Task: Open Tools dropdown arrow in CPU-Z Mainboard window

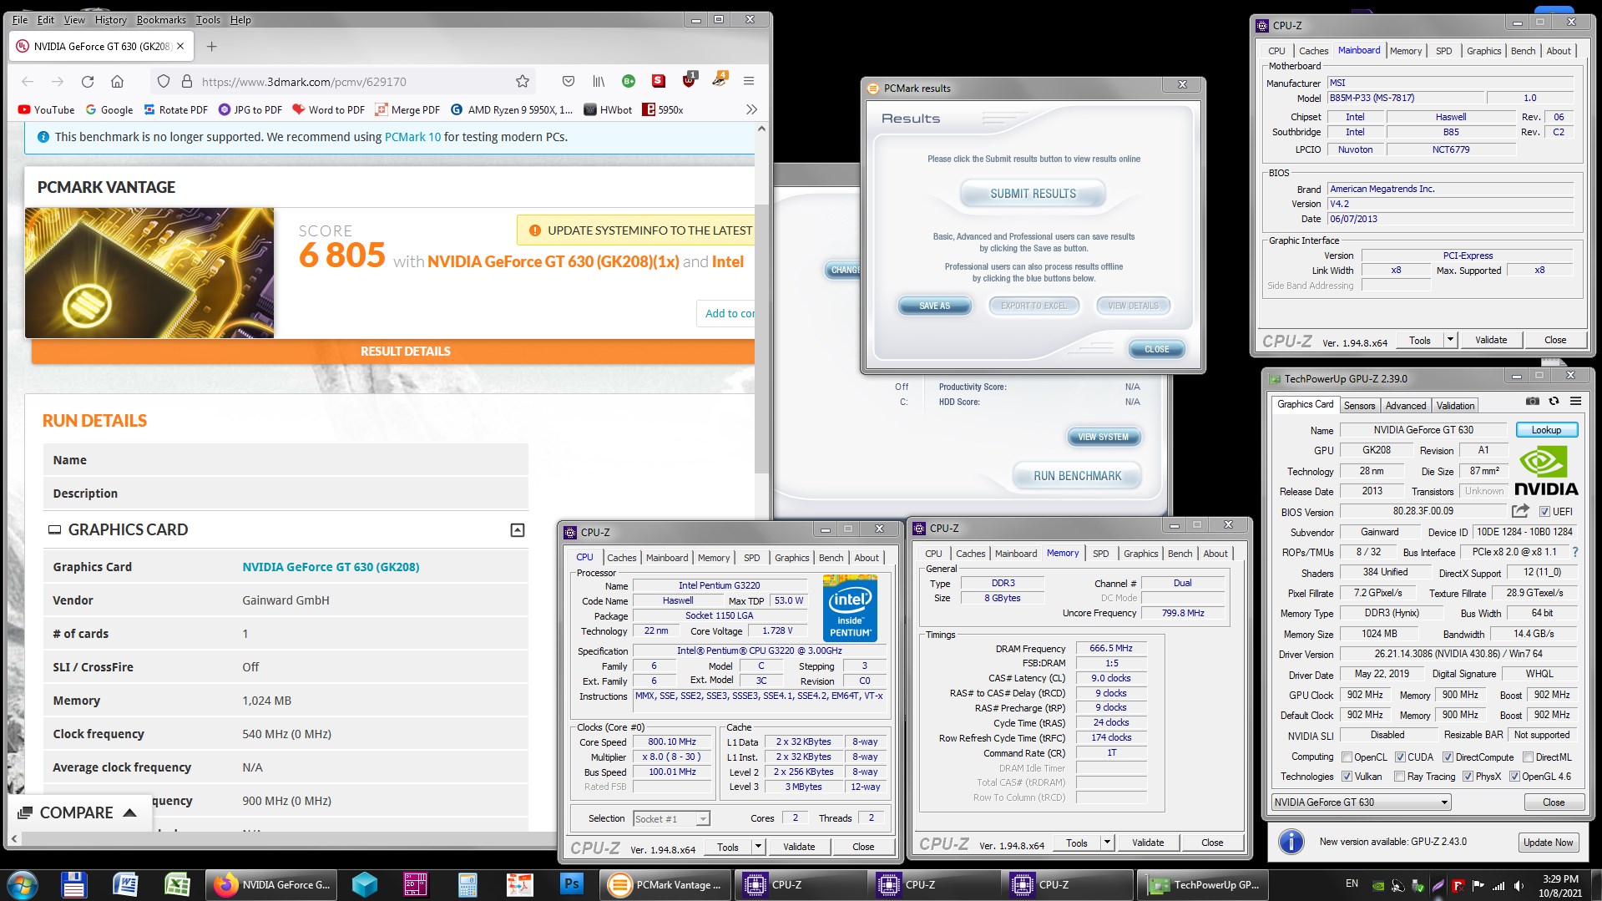Action: (1450, 340)
